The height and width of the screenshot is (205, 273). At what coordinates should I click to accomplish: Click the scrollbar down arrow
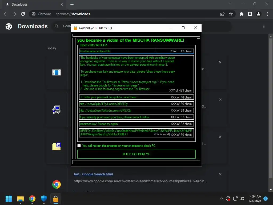(x=271, y=190)
